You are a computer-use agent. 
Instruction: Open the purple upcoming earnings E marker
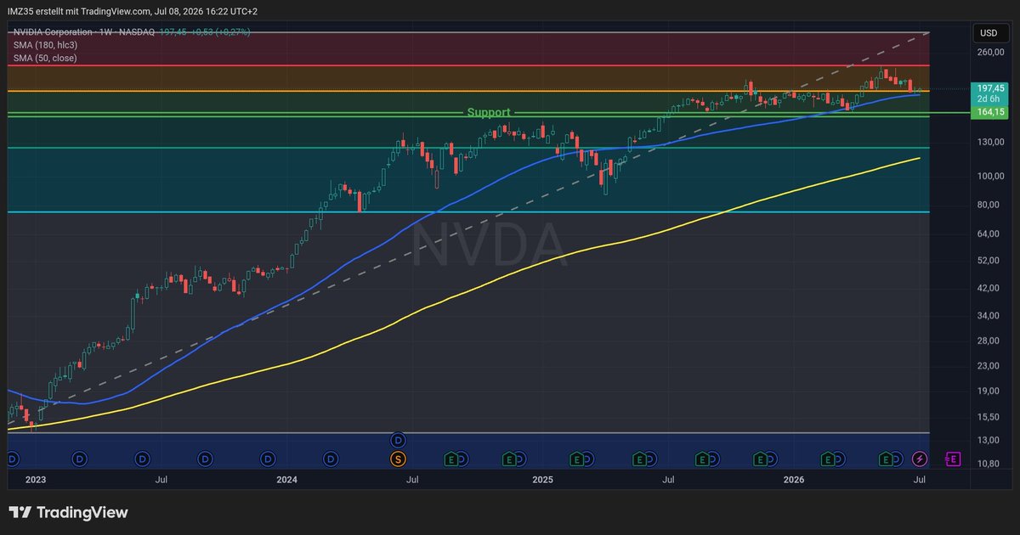[x=953, y=459]
